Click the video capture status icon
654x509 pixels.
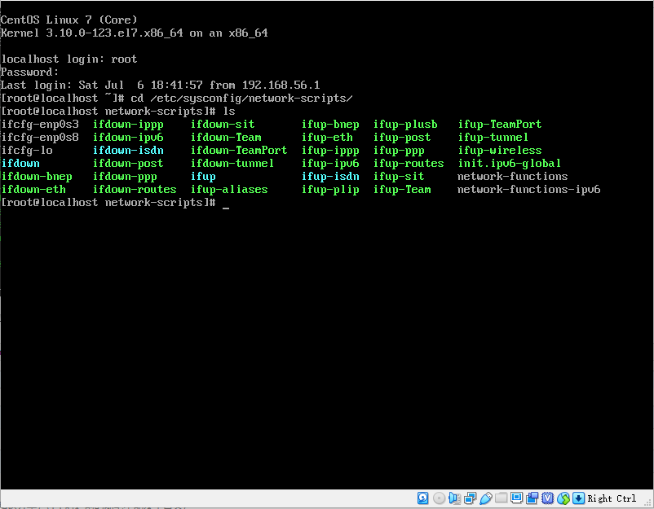(x=532, y=498)
